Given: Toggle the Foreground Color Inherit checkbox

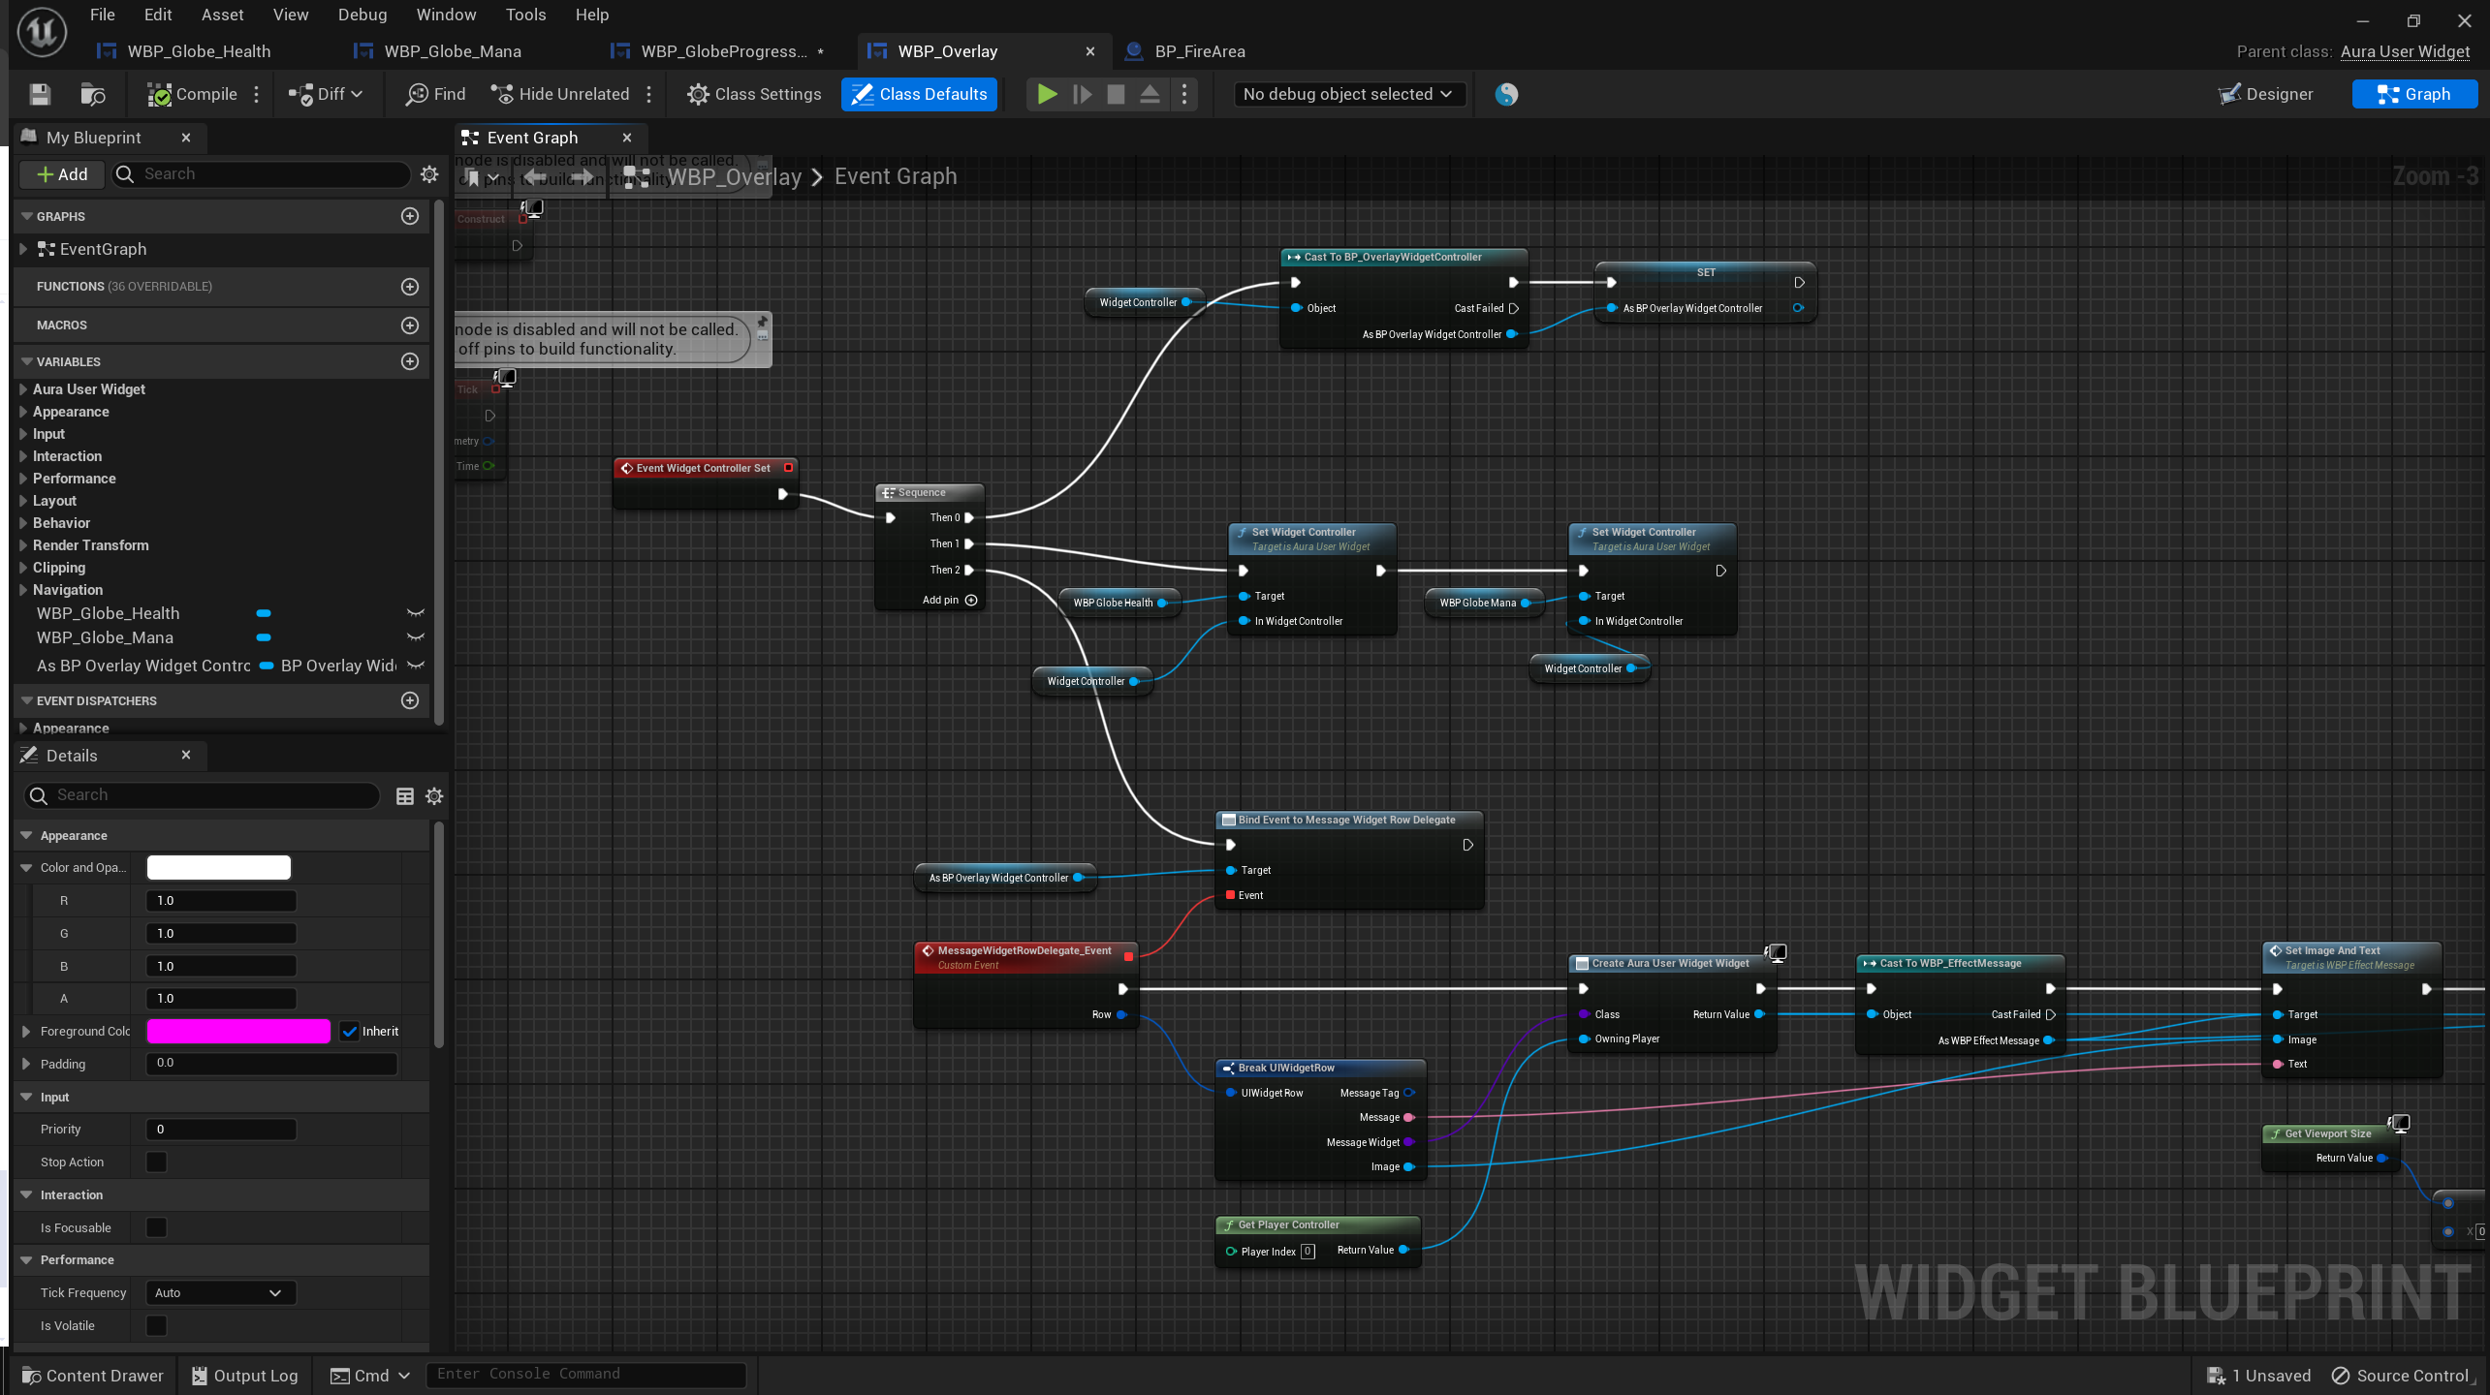Looking at the screenshot, I should point(350,1032).
